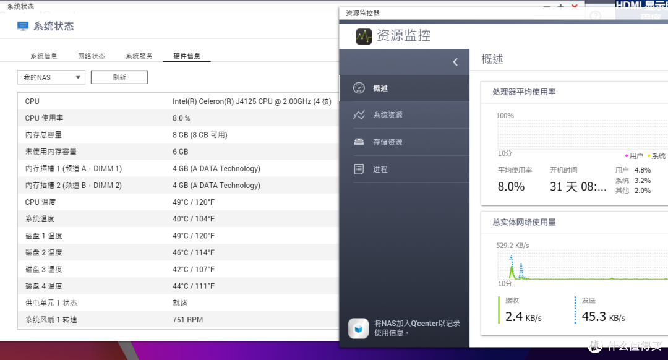
Task: Click 系统风扇 1 转速 value 751 RPM
Action: pos(187,320)
